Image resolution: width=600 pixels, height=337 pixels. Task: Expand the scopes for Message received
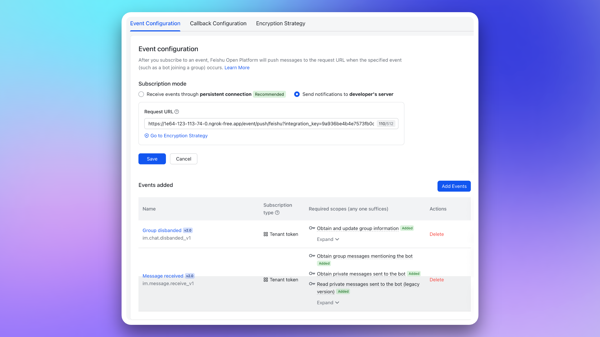coord(328,303)
